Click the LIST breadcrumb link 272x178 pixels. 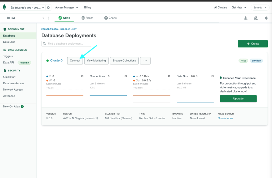pyautogui.click(x=74, y=29)
